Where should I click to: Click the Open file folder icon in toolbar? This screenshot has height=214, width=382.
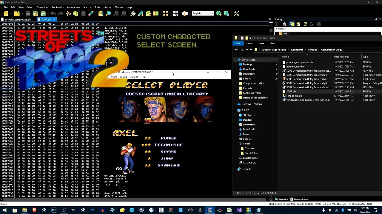17,13
